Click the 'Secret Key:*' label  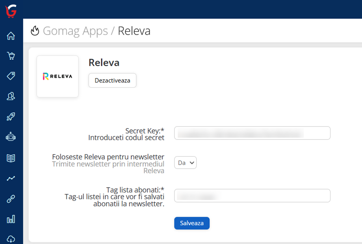[x=145, y=131]
